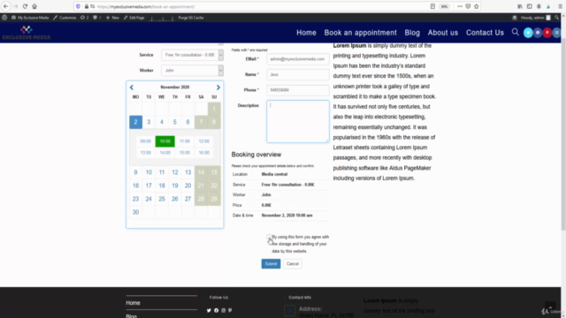Viewport: 566px width, 318px height.
Task: Open the footer Home link
Action: click(x=133, y=303)
